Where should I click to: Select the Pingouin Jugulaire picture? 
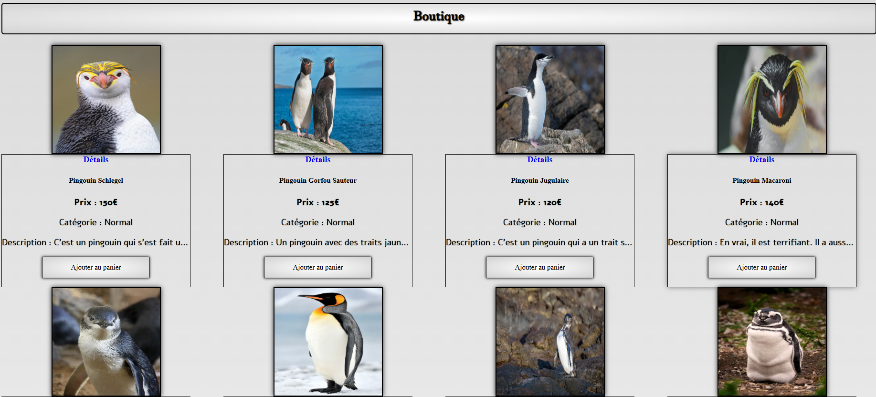point(550,99)
